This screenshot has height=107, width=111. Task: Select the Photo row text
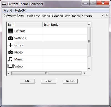(18, 52)
